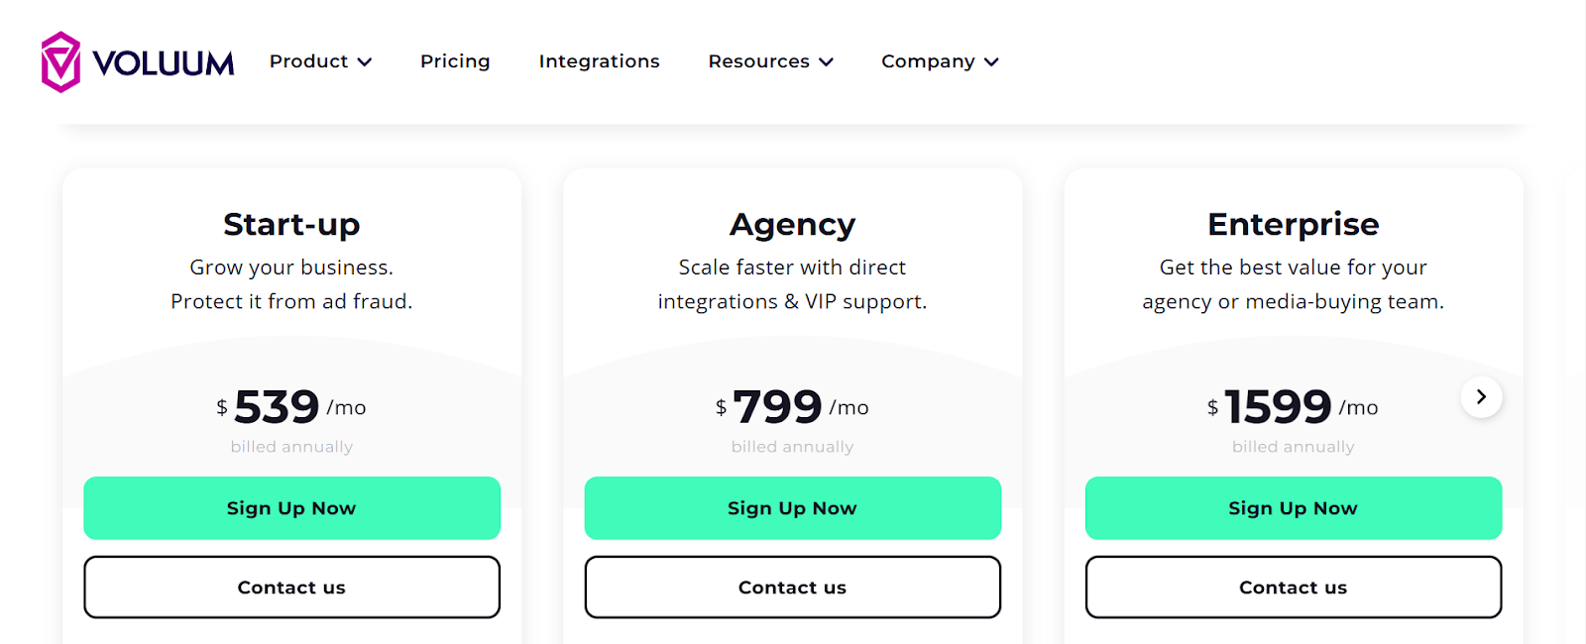Click the Start-up plan heading
Image resolution: width=1586 pixels, height=644 pixels.
coord(291,224)
